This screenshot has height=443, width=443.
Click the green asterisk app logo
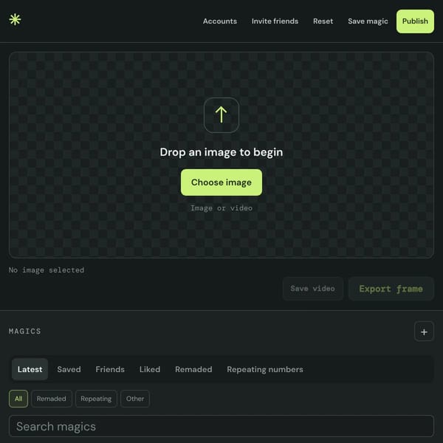point(15,19)
